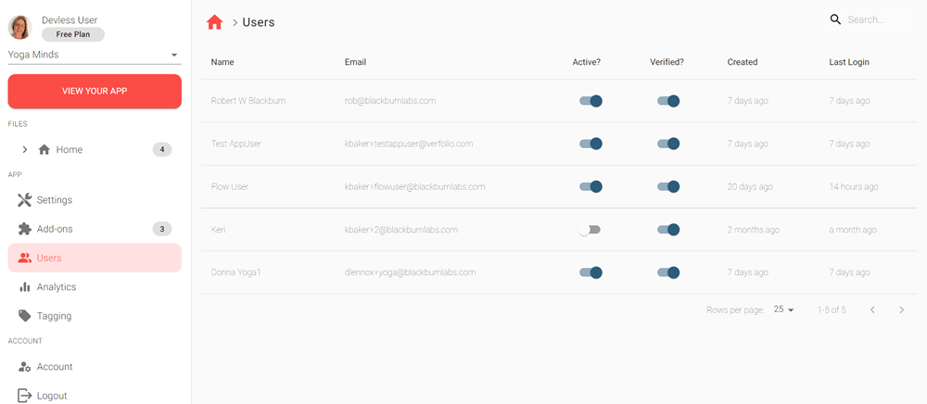Click the red home breadcrumb icon

pos(215,22)
